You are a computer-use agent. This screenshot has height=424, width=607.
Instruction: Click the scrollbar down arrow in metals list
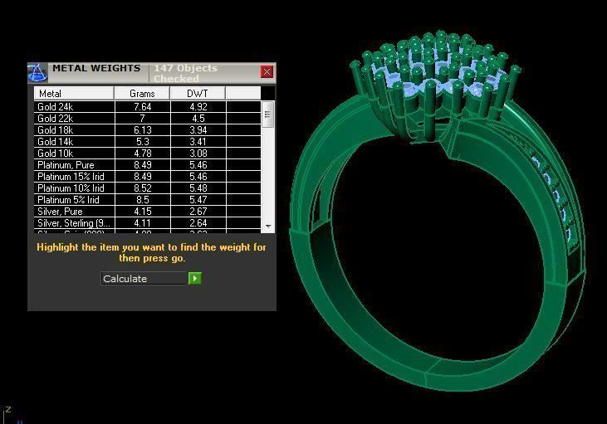point(268,226)
